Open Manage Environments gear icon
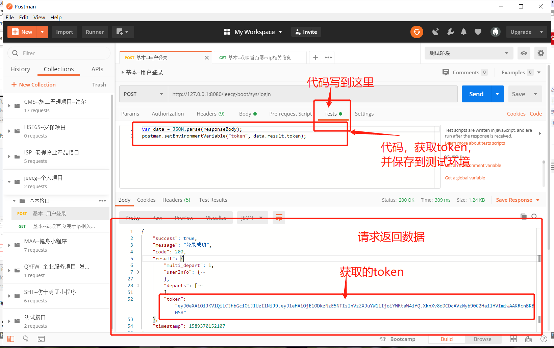This screenshot has height=348, width=554. (x=540, y=53)
